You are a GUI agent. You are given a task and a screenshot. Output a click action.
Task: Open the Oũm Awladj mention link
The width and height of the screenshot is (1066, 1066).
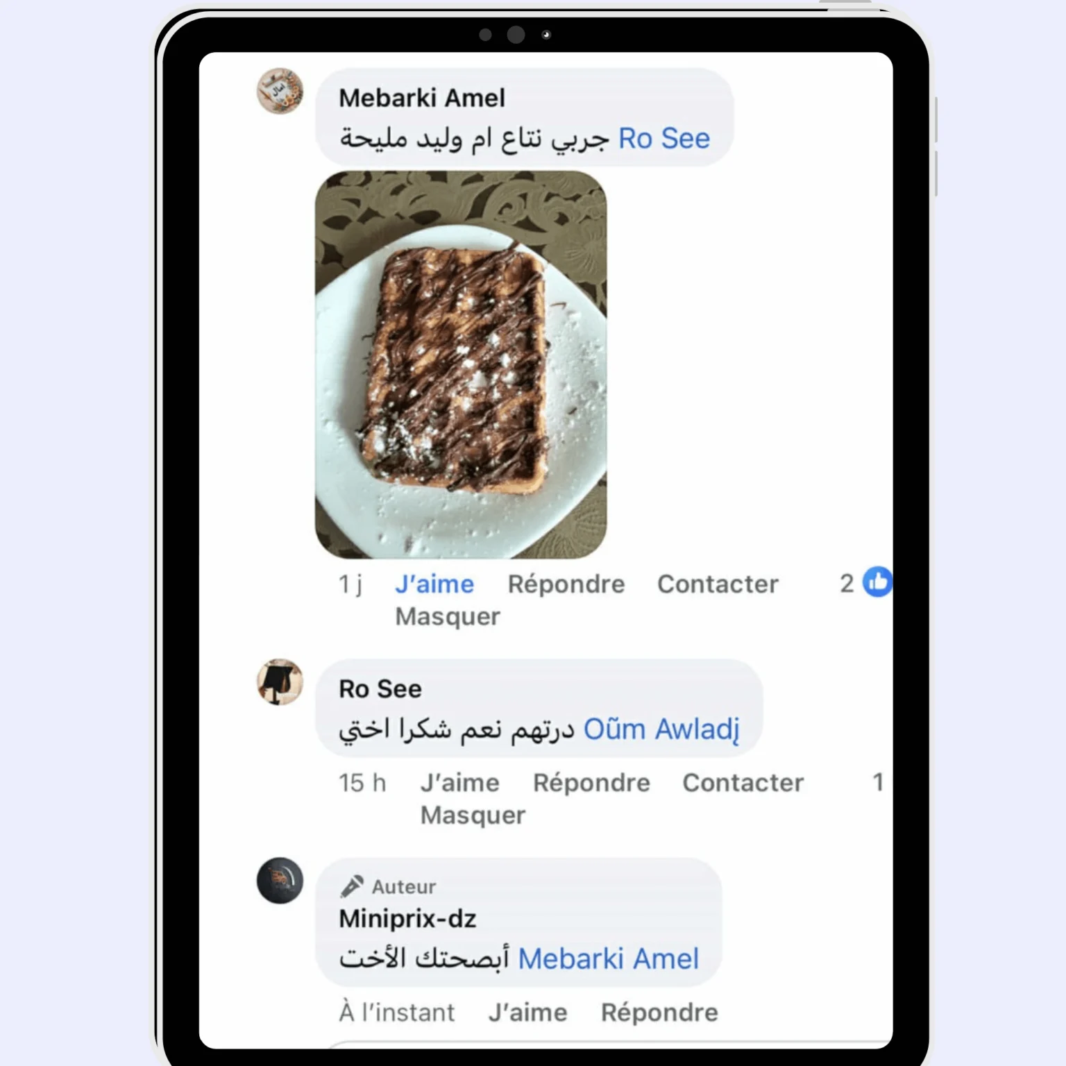click(x=661, y=729)
